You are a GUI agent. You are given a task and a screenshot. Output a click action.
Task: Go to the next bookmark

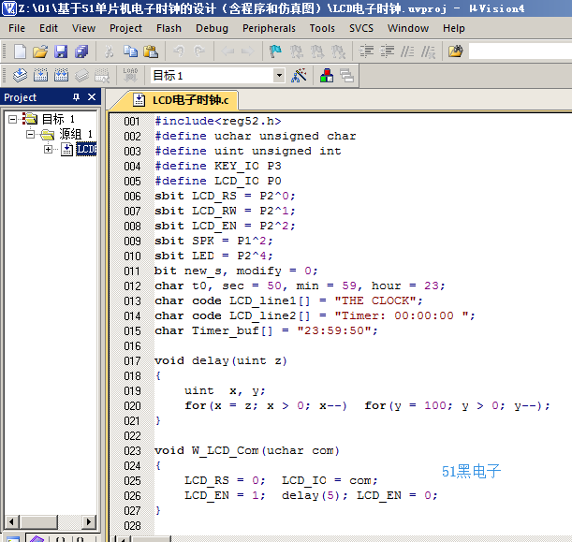[317, 51]
